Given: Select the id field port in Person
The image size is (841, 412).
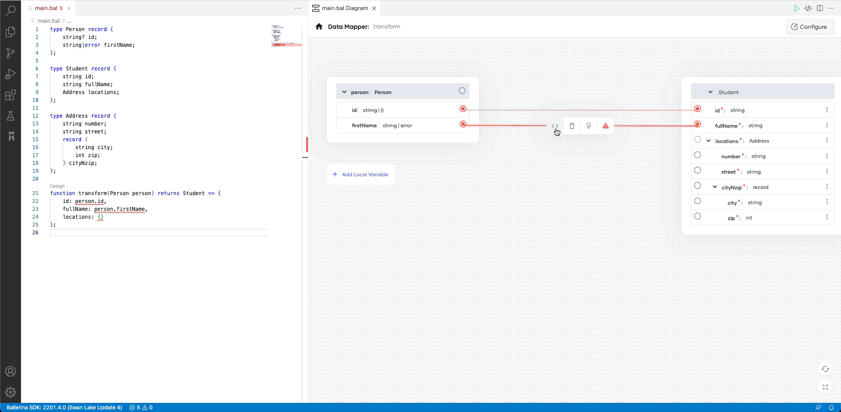Looking at the screenshot, I should (463, 109).
